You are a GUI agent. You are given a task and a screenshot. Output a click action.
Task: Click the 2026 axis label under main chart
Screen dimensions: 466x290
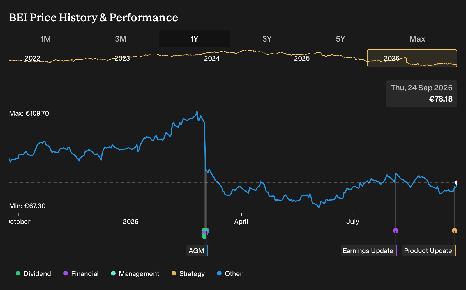pyautogui.click(x=131, y=222)
